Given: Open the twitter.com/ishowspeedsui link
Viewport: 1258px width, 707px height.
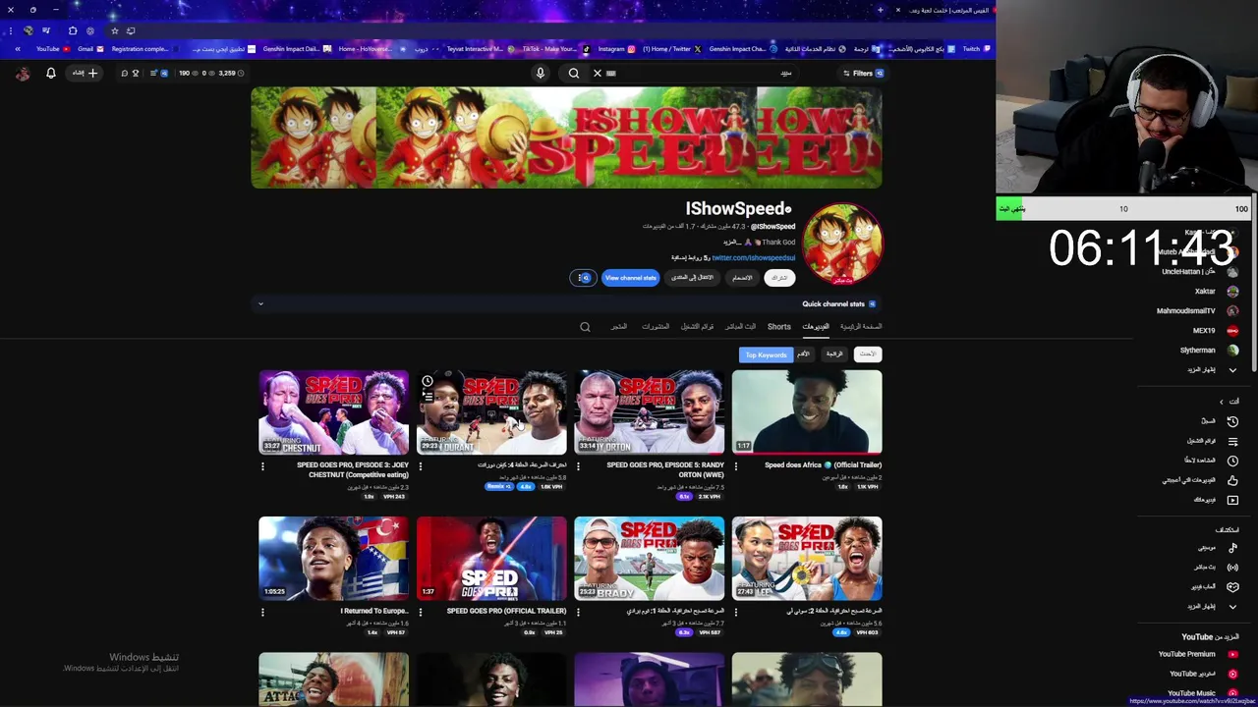Looking at the screenshot, I should tap(753, 257).
